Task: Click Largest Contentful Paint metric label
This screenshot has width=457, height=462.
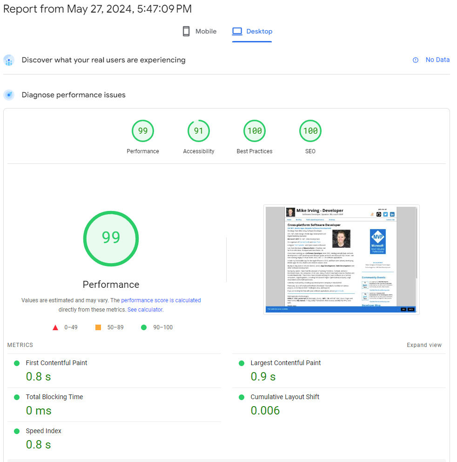Action: coord(286,363)
